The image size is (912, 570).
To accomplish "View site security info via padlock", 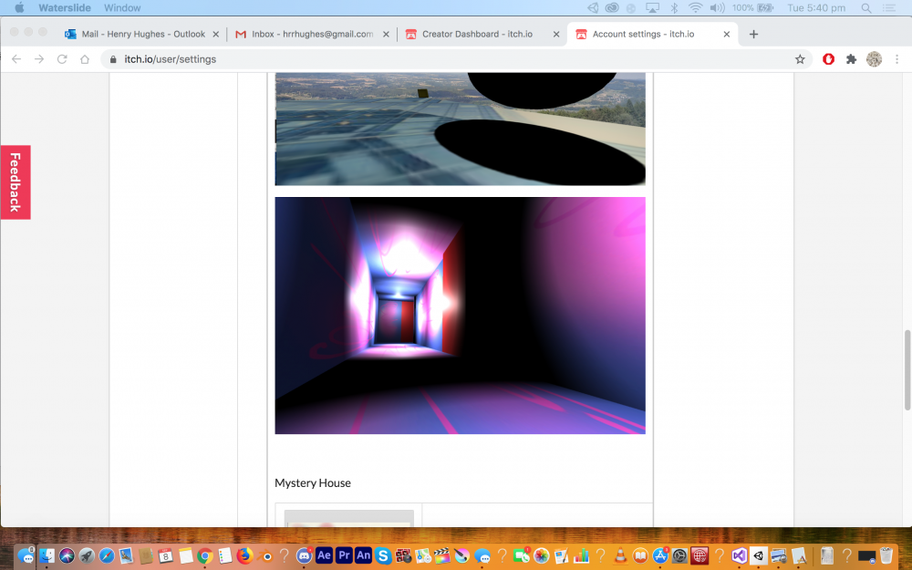I will coord(113,59).
